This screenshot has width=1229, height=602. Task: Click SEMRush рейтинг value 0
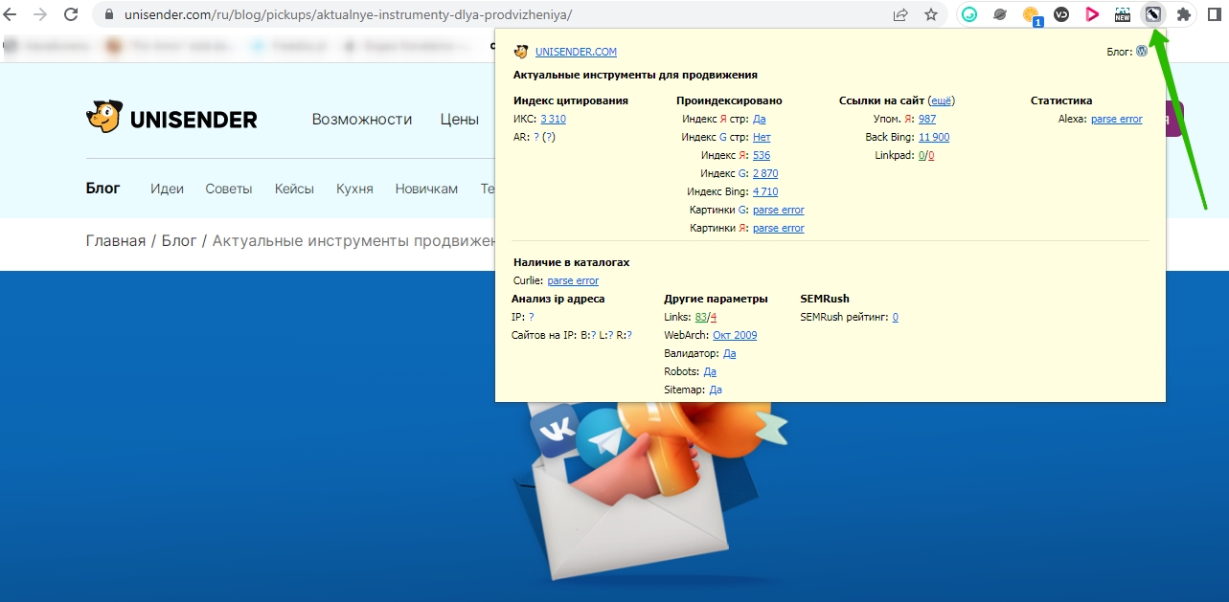click(x=896, y=317)
